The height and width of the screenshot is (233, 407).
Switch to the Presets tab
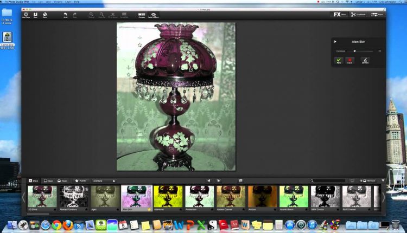pos(62,180)
